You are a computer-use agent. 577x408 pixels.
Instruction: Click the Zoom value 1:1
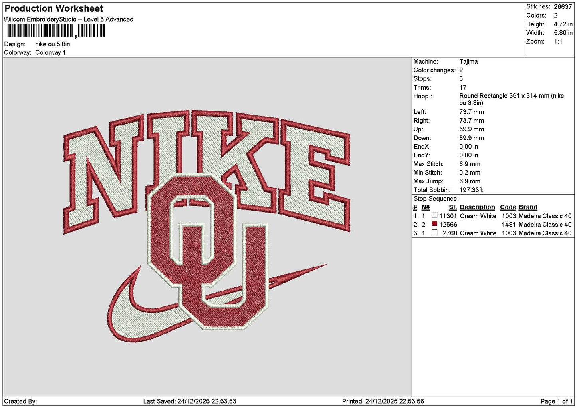(558, 41)
